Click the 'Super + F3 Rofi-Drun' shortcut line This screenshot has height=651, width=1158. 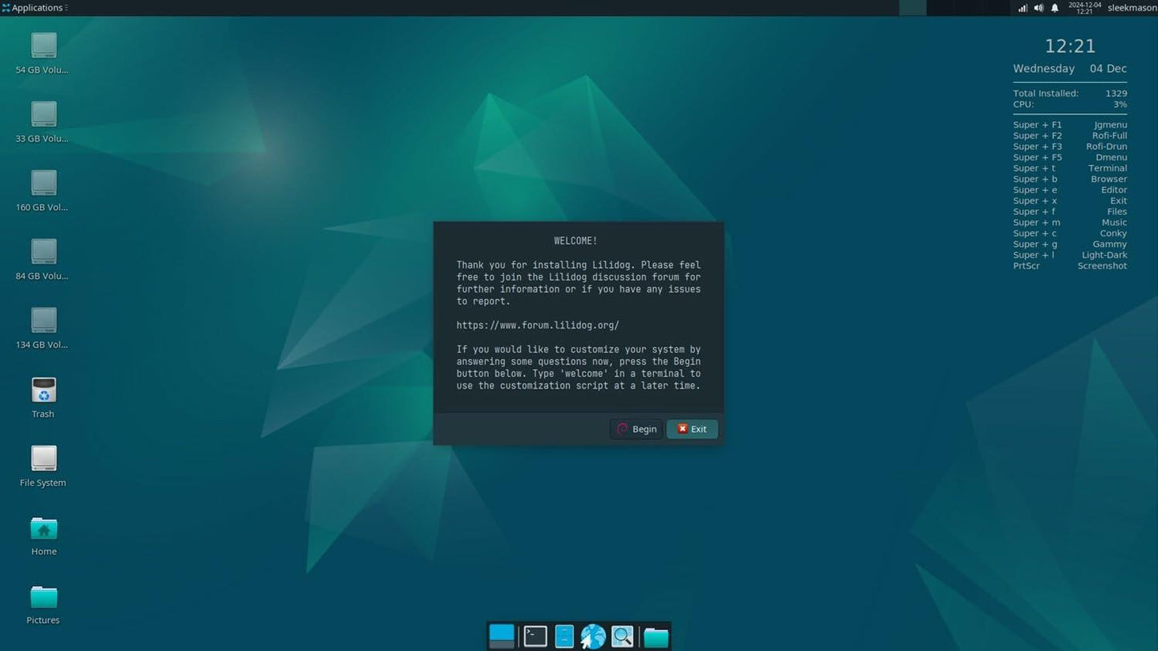(1070, 147)
